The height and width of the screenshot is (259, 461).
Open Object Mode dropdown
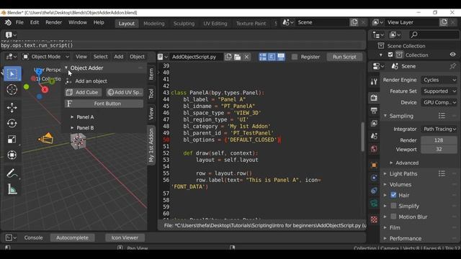pos(46,57)
